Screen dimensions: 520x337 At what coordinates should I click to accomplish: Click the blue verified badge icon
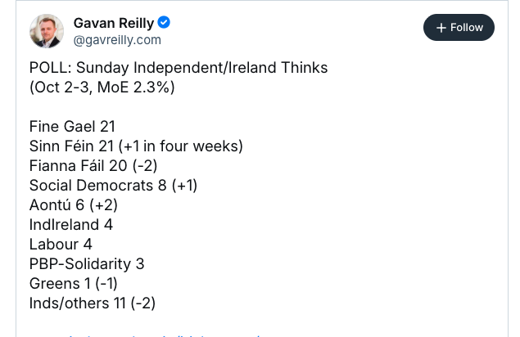click(x=163, y=21)
